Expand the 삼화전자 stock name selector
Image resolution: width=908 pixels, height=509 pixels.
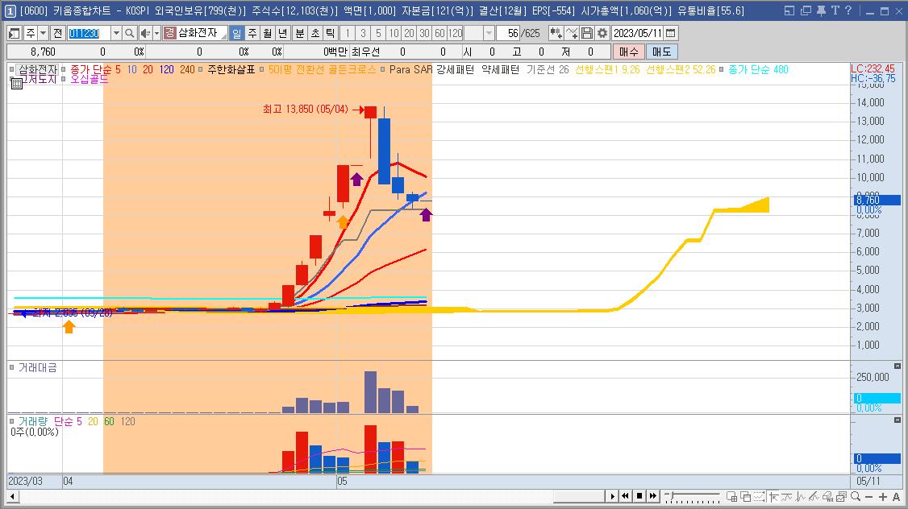(223, 36)
